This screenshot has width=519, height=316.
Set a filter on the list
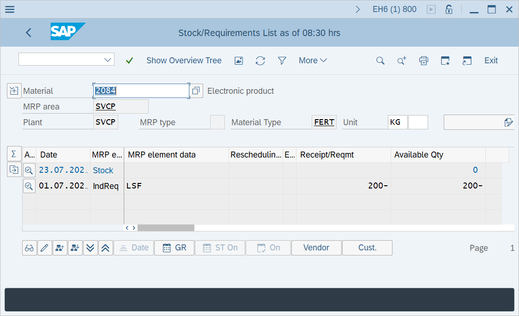(x=282, y=61)
